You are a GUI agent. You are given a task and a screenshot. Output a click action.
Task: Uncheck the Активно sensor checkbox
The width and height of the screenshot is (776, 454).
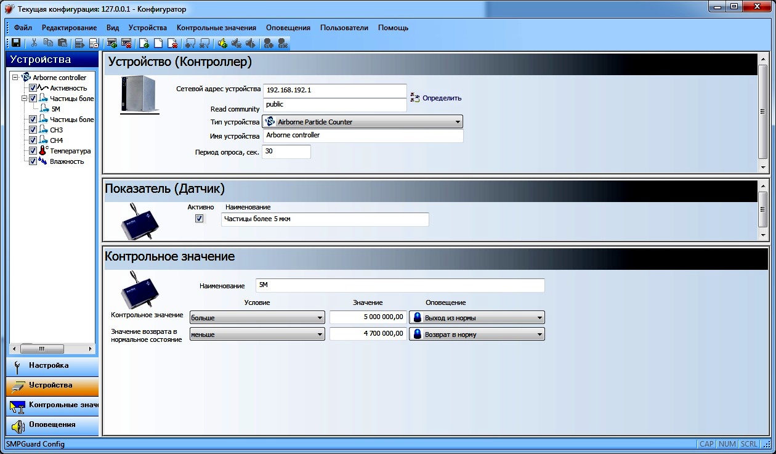tap(199, 219)
